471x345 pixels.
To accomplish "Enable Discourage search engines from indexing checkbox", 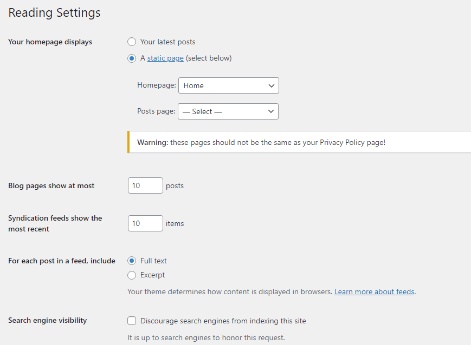I will pyautogui.click(x=132, y=321).
